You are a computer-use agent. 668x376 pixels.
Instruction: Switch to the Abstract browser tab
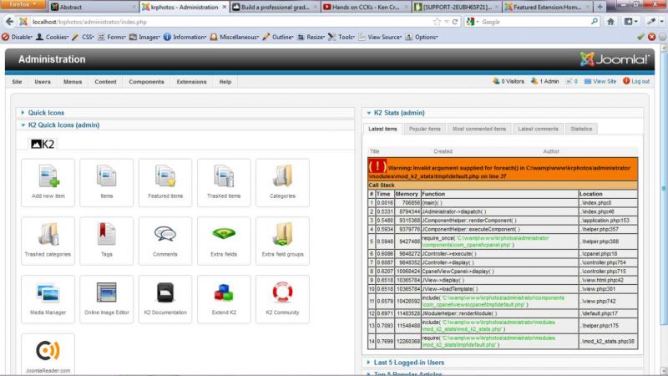pos(94,7)
